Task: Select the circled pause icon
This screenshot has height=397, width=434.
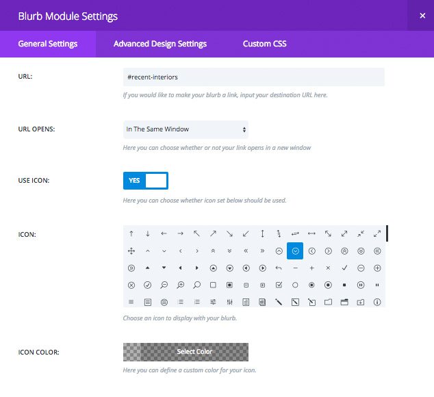Action: pyautogui.click(x=361, y=285)
